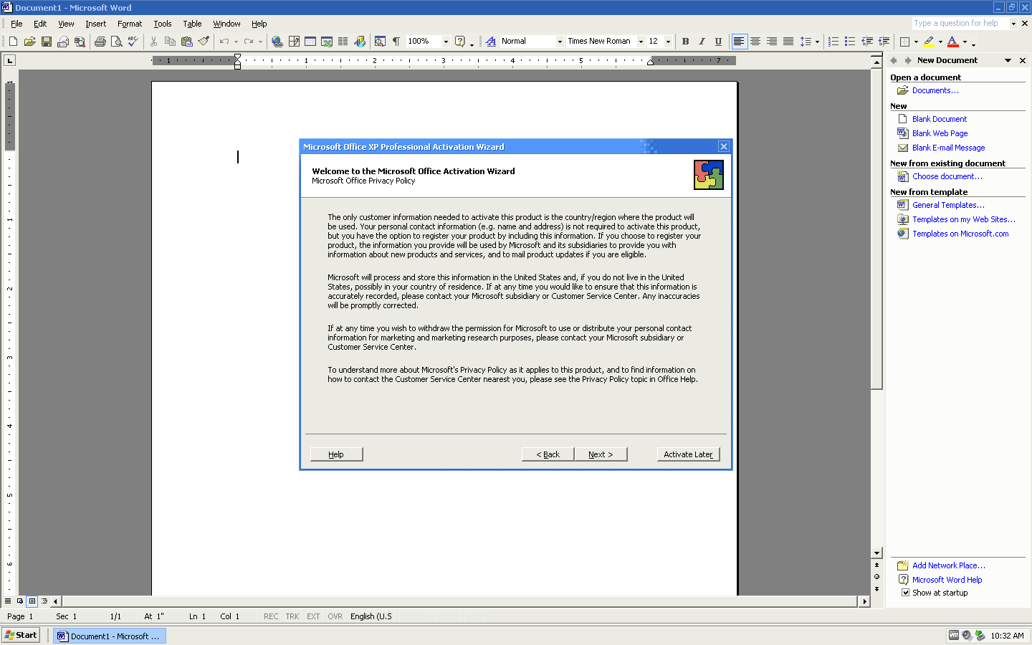Open the Times New Roman font dropdown
The height and width of the screenshot is (645, 1032).
tap(641, 42)
